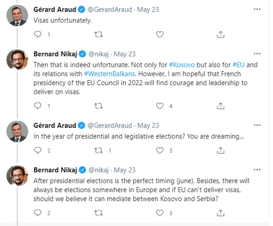
Task: Open more menu on 'Then that is indeed unfortunate' tweet
Action: [x=257, y=54]
